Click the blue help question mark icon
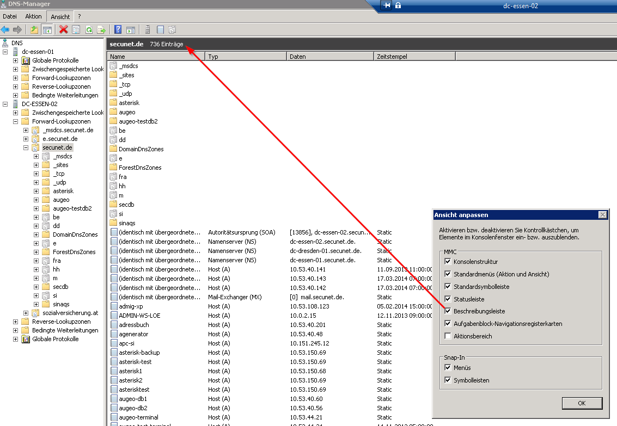Screen dimensions: 617x426 pos(118,29)
